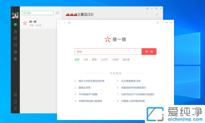Click the plus button next to search
The width and height of the screenshot is (205, 123).
pyautogui.click(x=57, y=13)
